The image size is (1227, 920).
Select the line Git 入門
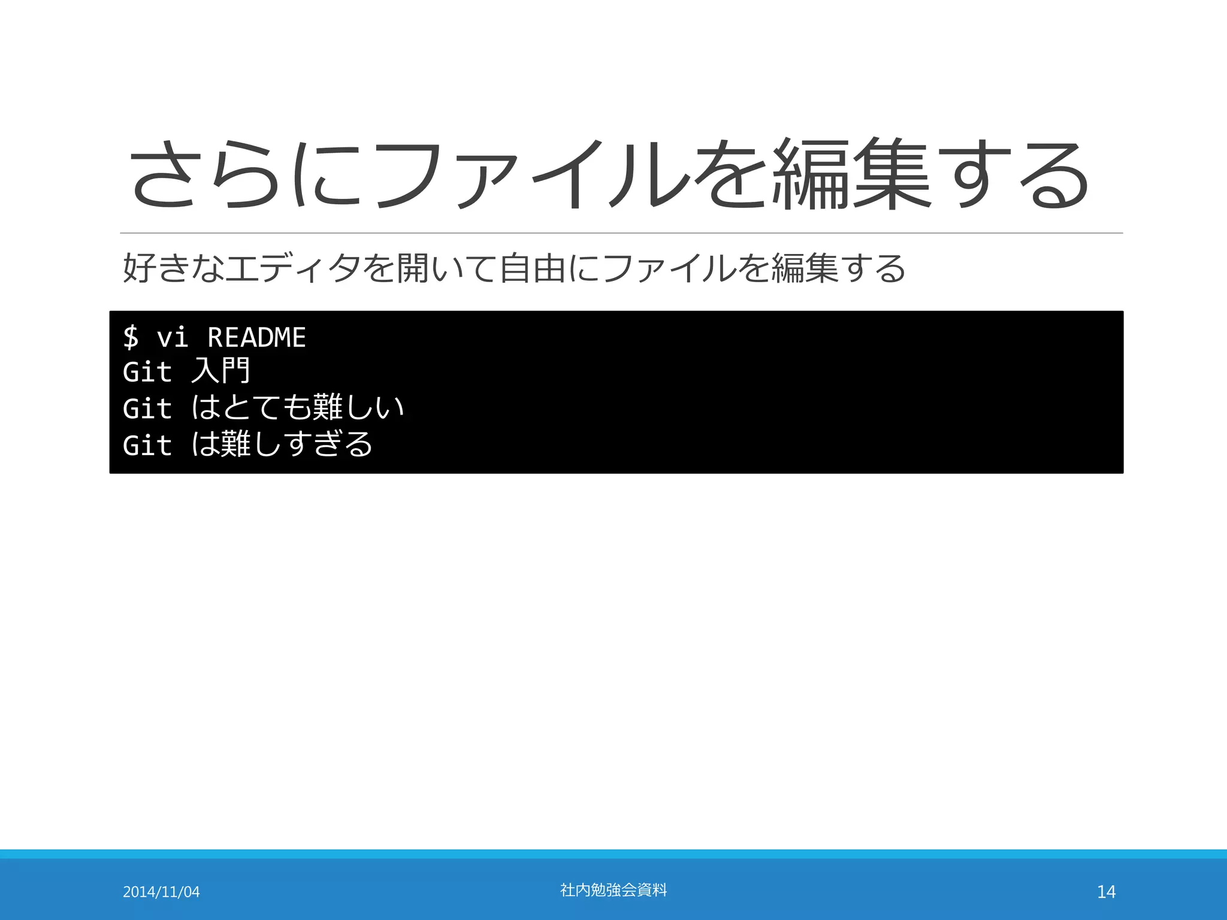click(x=186, y=371)
